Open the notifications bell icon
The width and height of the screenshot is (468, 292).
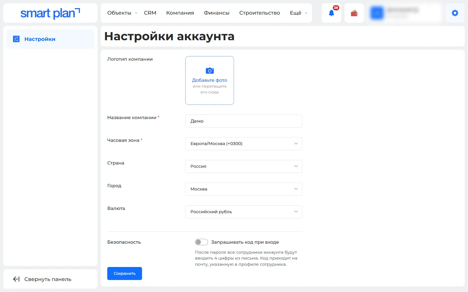coord(331,13)
